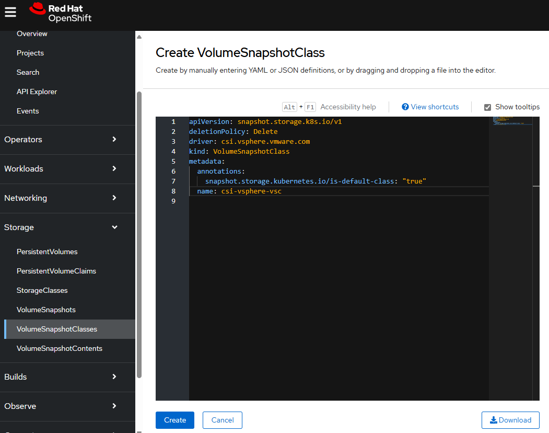The width and height of the screenshot is (549, 433).
Task: Click the sidebar vertical scrollbar thumb
Action: tap(139, 235)
